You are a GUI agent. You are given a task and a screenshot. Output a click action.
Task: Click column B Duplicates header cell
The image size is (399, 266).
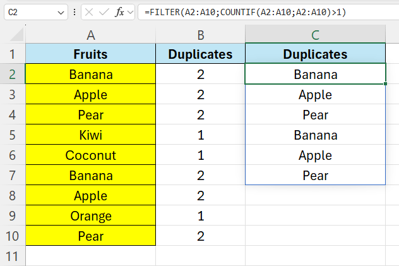(200, 54)
